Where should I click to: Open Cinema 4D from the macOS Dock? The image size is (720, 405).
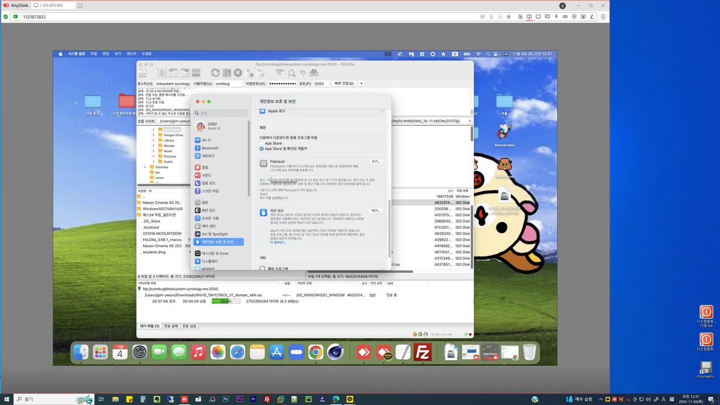point(335,352)
